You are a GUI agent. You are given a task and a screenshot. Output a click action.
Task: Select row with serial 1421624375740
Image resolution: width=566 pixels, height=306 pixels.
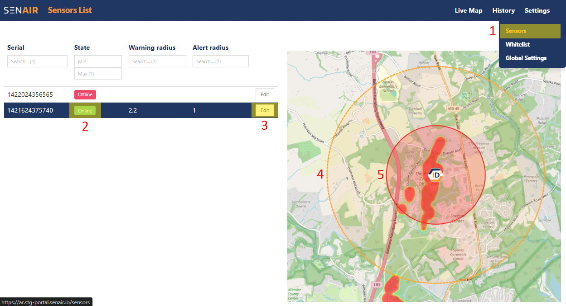pos(141,110)
